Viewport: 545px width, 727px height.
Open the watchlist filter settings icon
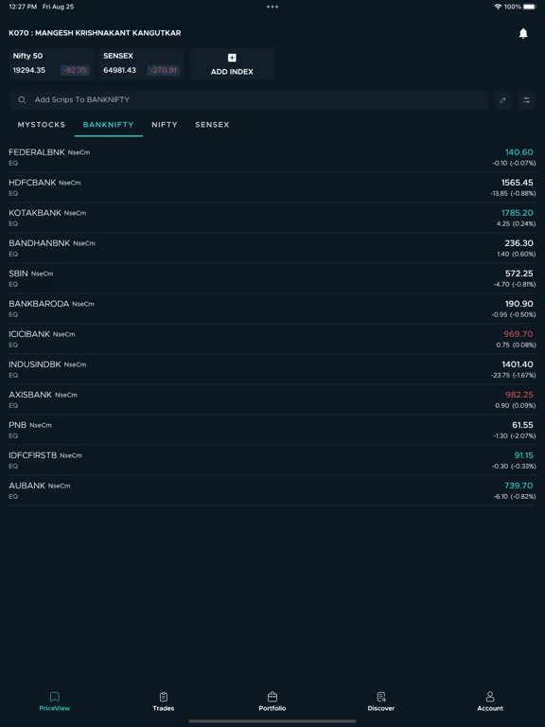[x=527, y=100]
